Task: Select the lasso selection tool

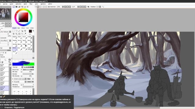Action: click(16, 31)
